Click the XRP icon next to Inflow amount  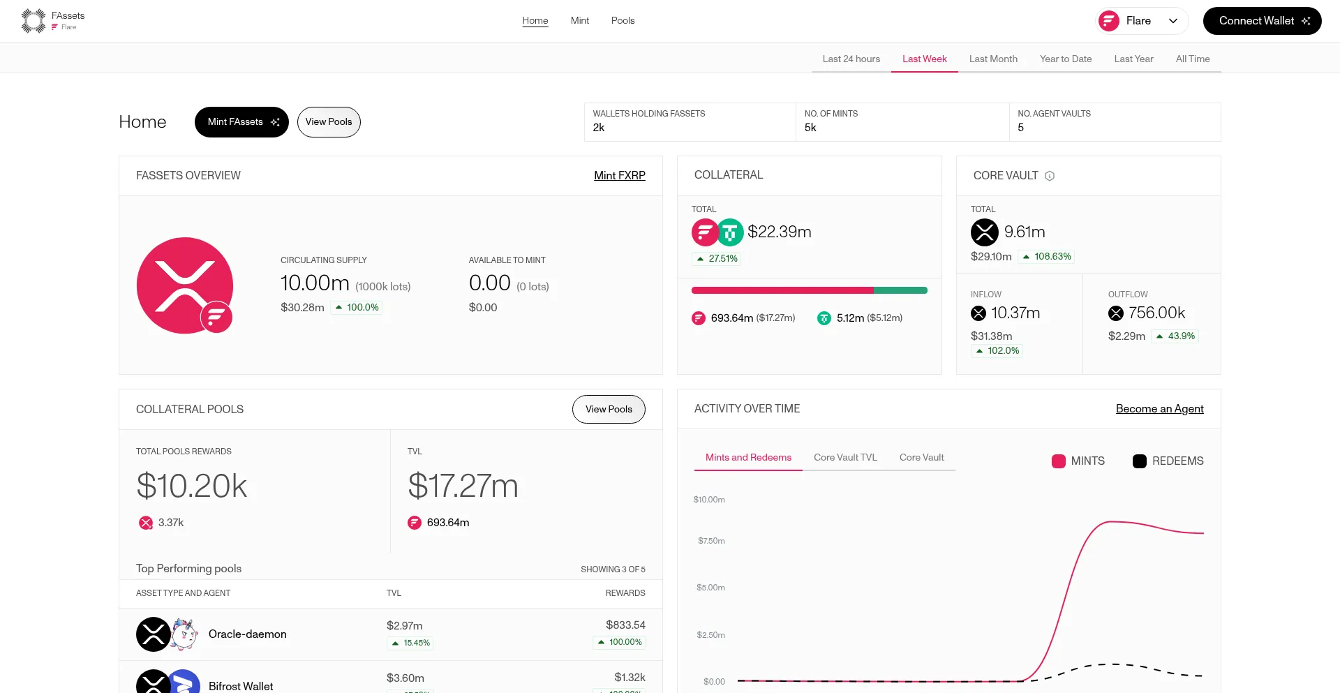[978, 313]
